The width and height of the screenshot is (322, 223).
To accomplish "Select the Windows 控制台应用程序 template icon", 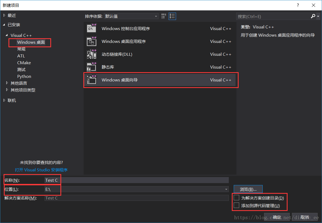I will 92,28.
